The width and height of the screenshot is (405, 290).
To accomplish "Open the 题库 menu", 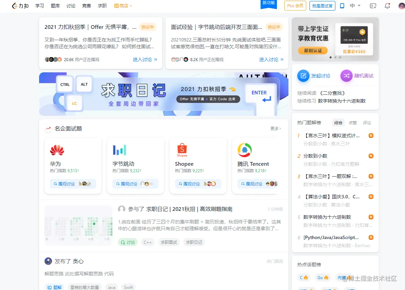I will [x=55, y=6].
